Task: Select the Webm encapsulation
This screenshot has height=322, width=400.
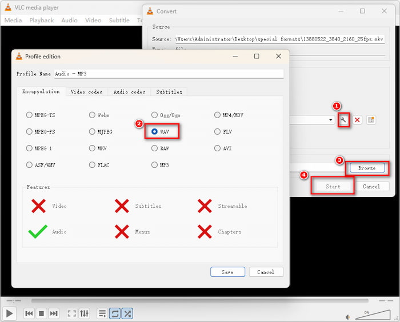Action: pos(99,115)
